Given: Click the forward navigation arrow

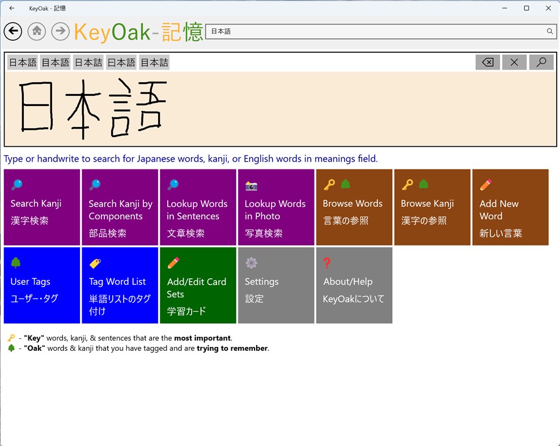Looking at the screenshot, I should tap(60, 31).
